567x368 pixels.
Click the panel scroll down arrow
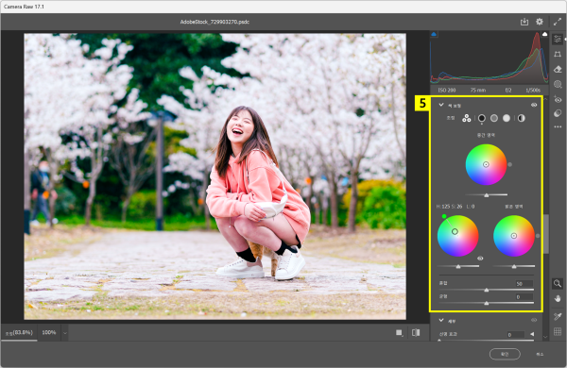[546, 337]
